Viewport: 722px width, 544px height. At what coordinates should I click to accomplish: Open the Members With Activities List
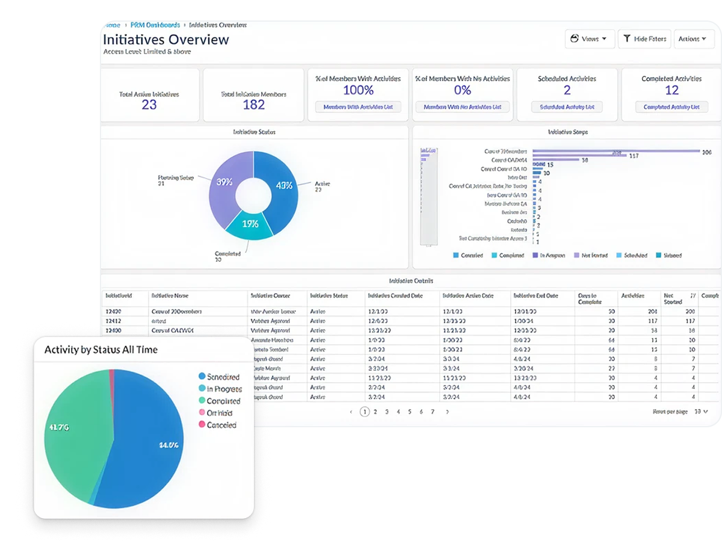tap(358, 107)
